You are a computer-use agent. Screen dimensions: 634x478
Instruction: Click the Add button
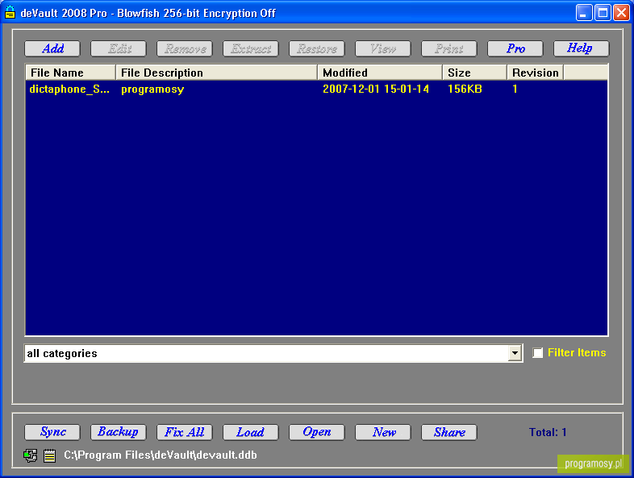[52, 49]
